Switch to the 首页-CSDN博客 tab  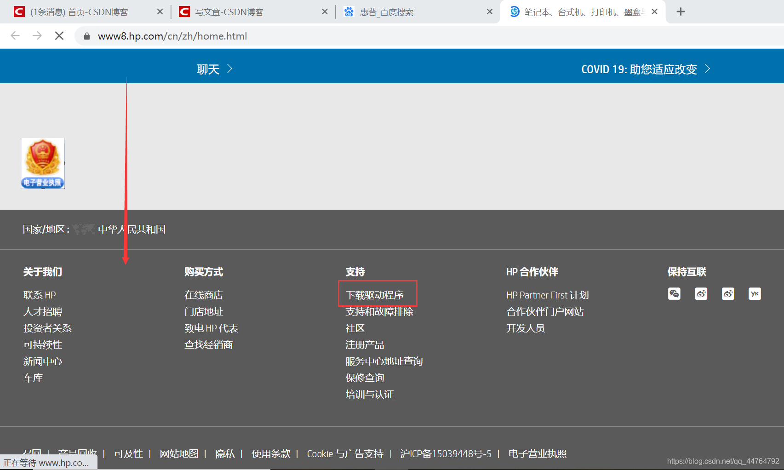[79, 12]
